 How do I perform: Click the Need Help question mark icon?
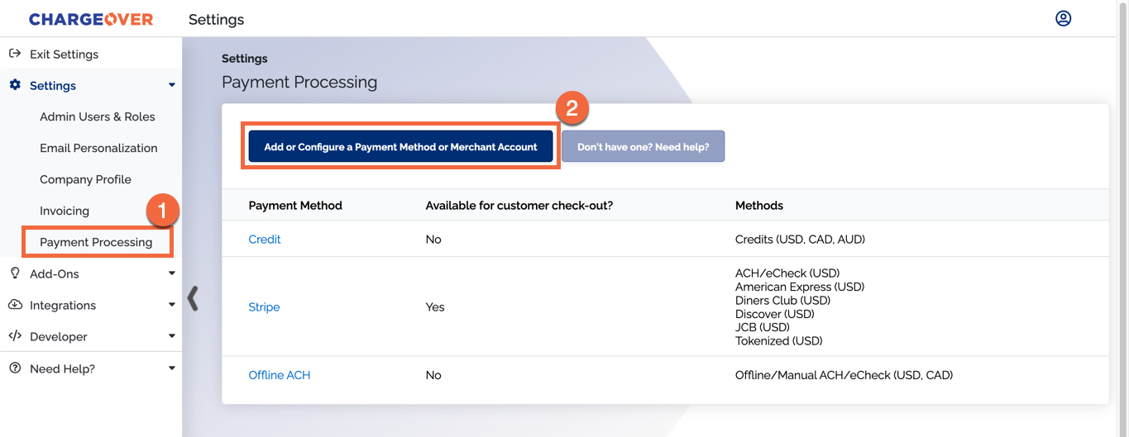[x=15, y=368]
